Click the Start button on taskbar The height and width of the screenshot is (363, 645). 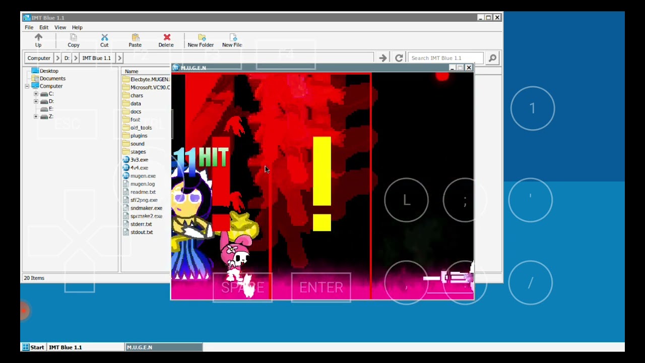tap(33, 347)
